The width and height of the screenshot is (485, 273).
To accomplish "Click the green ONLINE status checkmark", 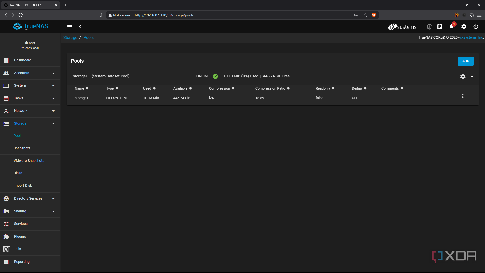I will [215, 76].
